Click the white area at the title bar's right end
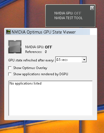Image resolution: width=104 pixels, height=133 pixels. click(93, 32)
